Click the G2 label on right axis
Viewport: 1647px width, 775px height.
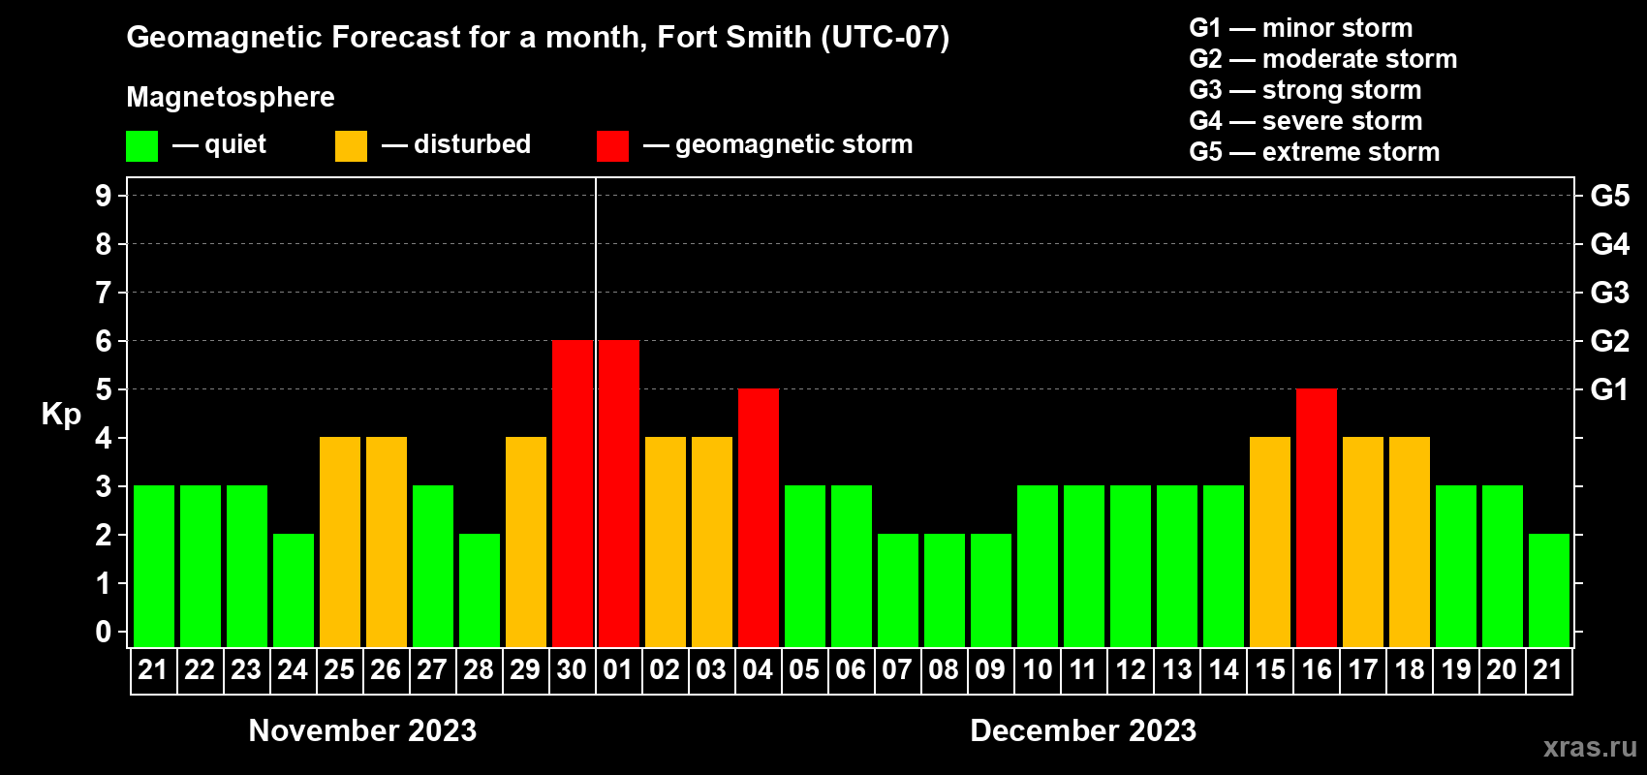[x=1610, y=341]
